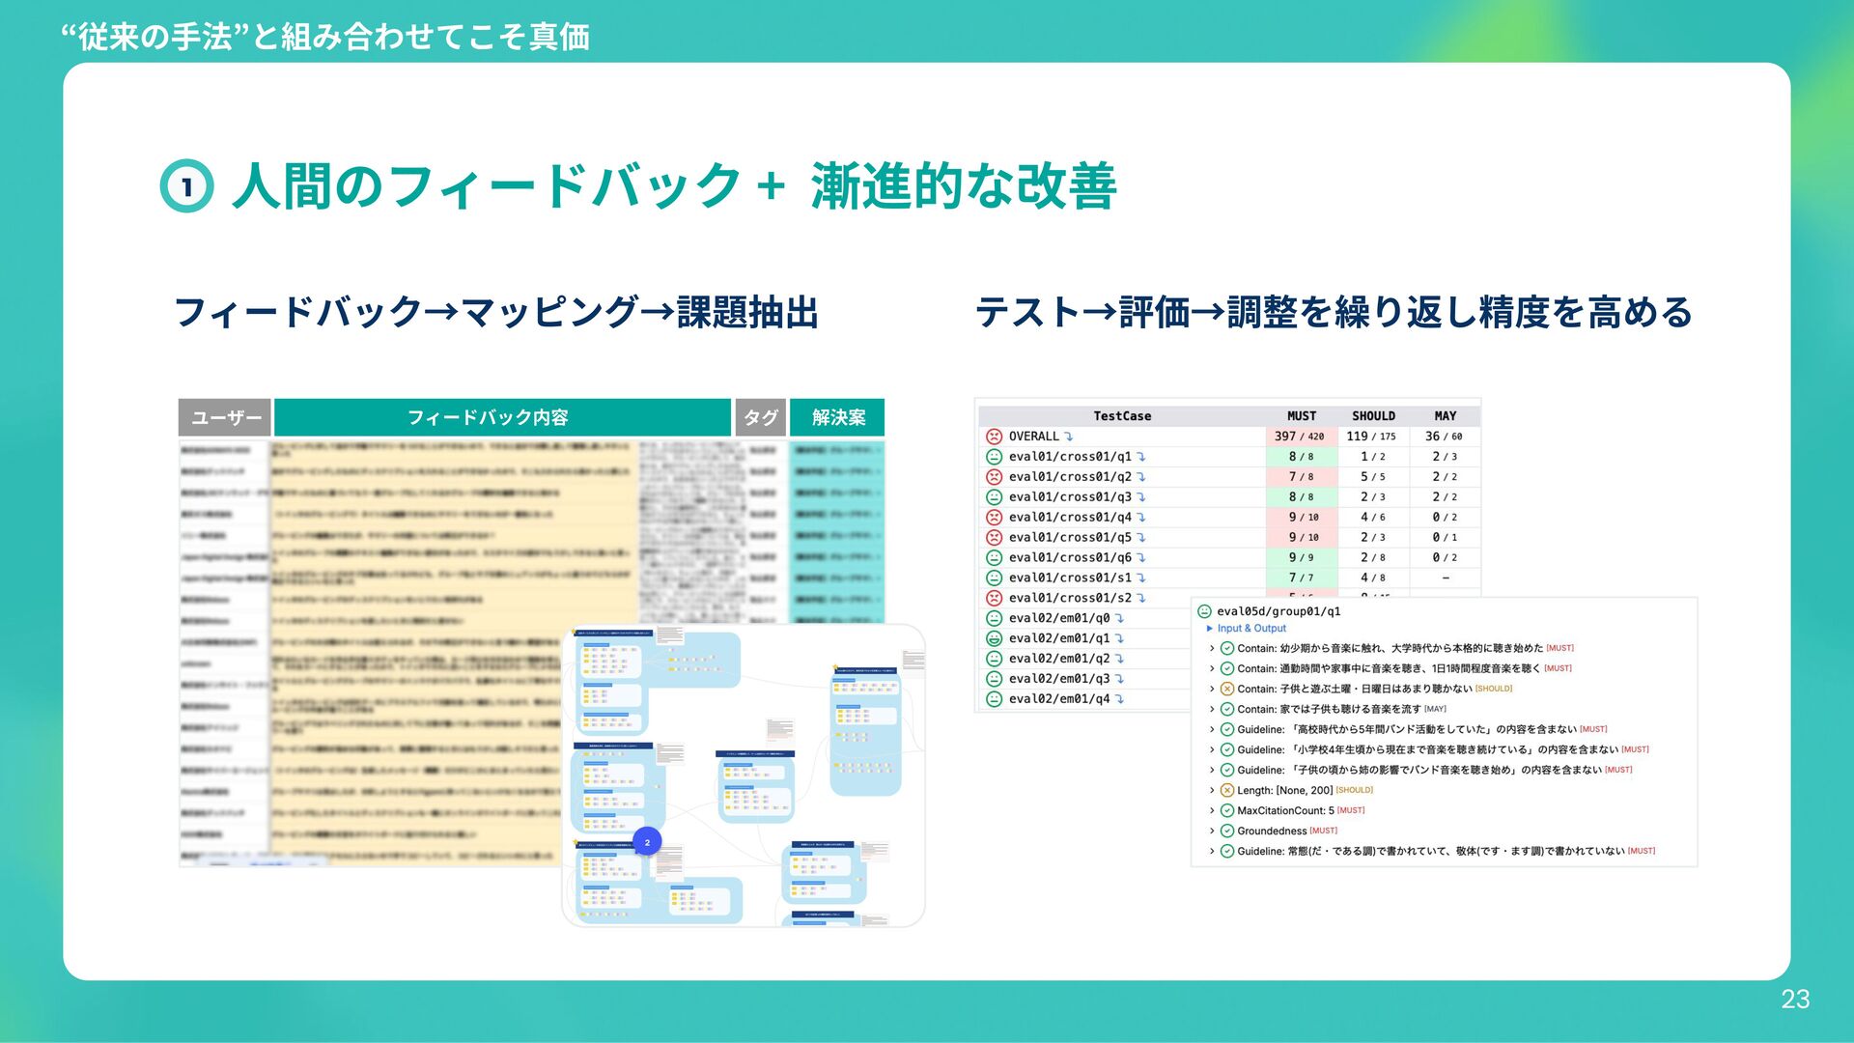This screenshot has width=1854, height=1043.
Task: Expand the Contain 子供と遊ぶ土曜 row chevron
Action: [1212, 689]
